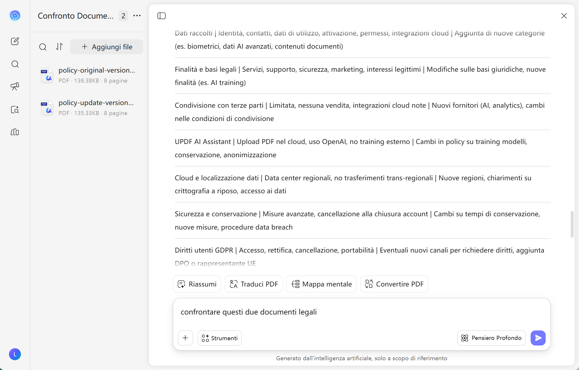Open the library books sidebar icon
Screen dimensions: 579x370
(15, 132)
